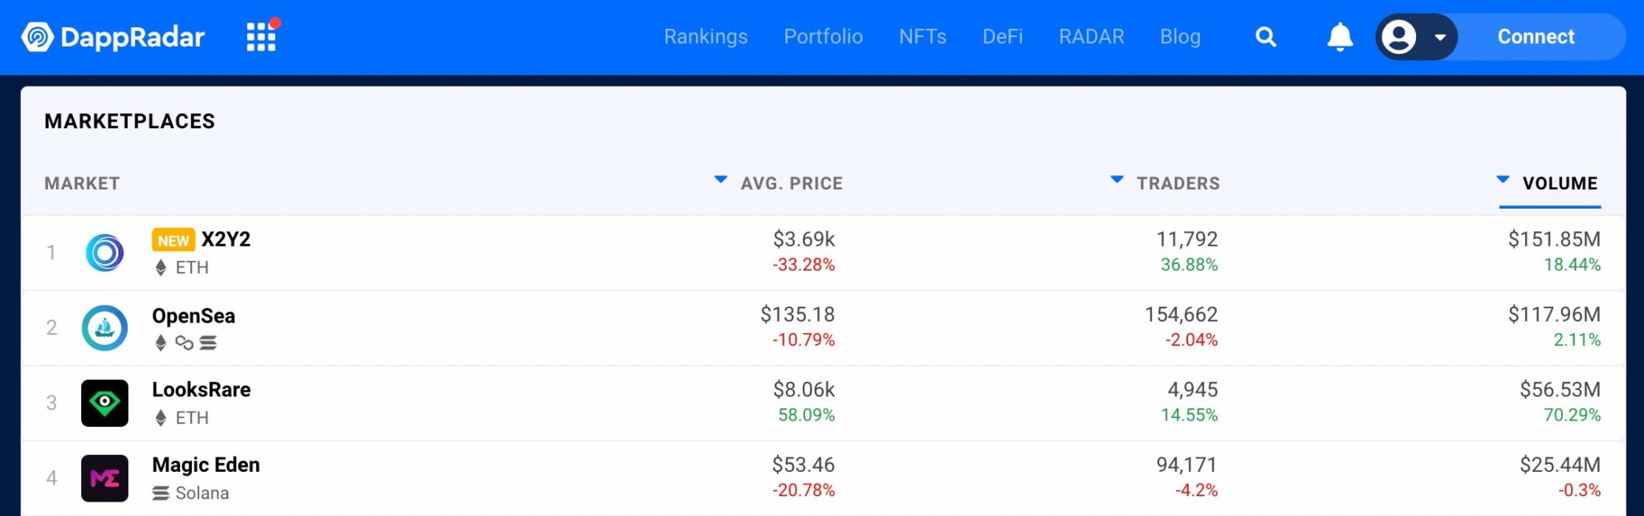Sort by Traders column arrow
The image size is (1644, 516).
(x=1117, y=180)
